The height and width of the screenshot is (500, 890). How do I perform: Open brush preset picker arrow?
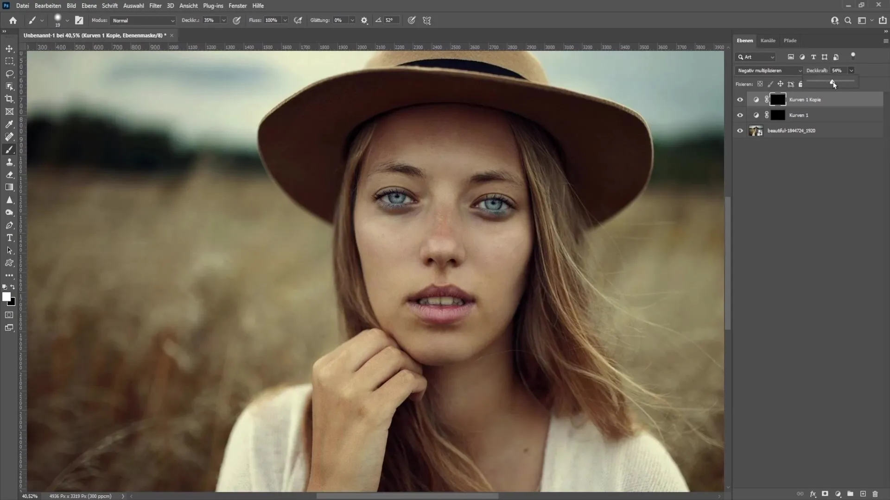tap(67, 20)
